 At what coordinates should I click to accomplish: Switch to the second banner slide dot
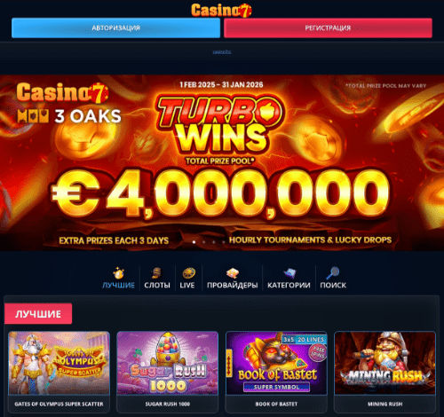click(203, 242)
